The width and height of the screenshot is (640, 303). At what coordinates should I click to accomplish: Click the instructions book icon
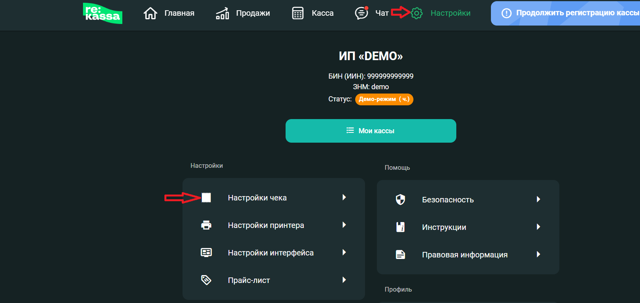(400, 227)
